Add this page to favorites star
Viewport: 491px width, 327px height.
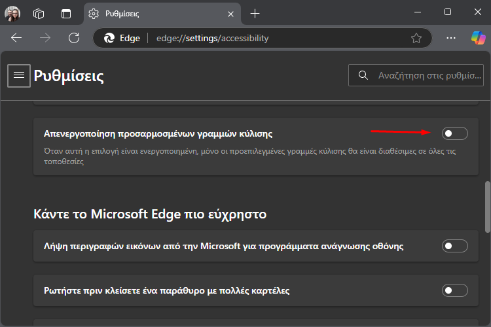click(x=416, y=38)
